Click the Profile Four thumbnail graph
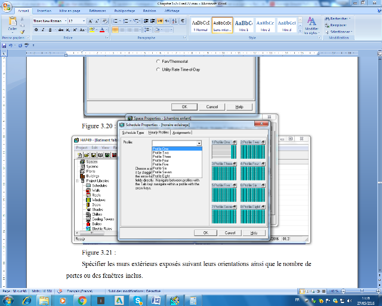Screen dimensions: 382x306 [x=252, y=173]
